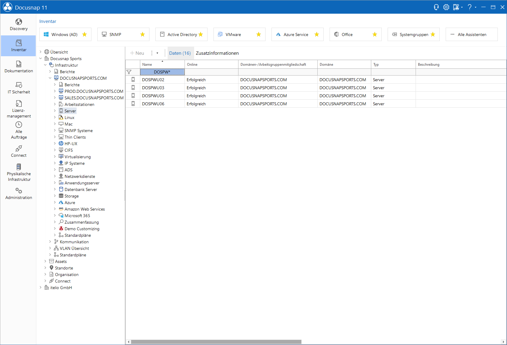Open Alle Assistenten list

click(x=472, y=34)
